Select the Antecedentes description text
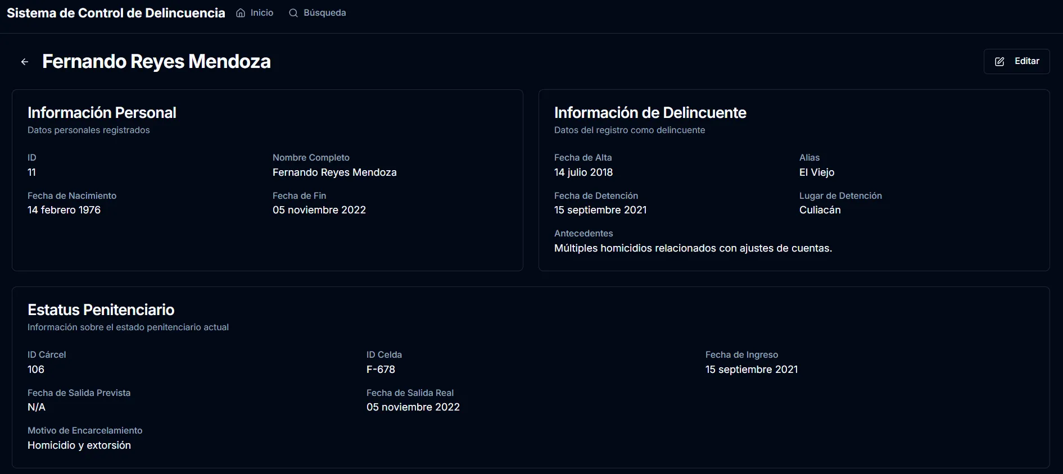 click(693, 248)
